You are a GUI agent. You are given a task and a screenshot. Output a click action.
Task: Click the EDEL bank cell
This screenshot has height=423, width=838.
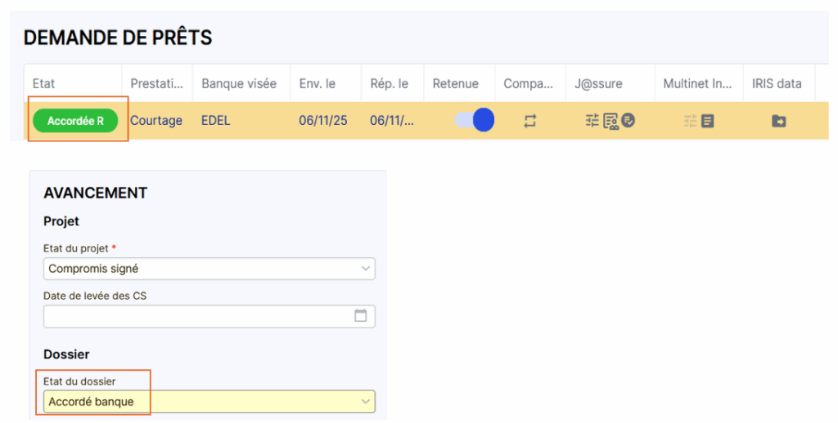point(216,121)
